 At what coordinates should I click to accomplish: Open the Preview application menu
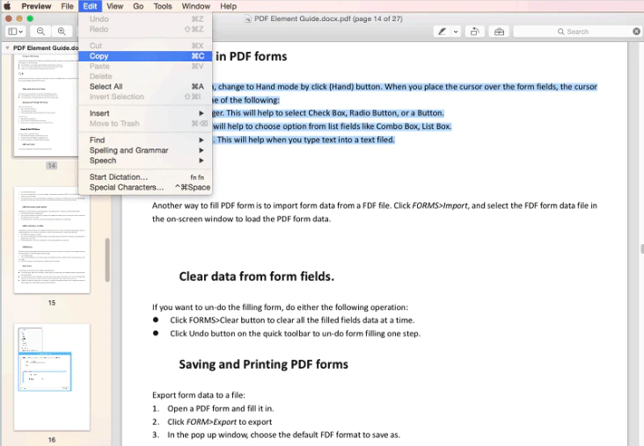point(36,6)
